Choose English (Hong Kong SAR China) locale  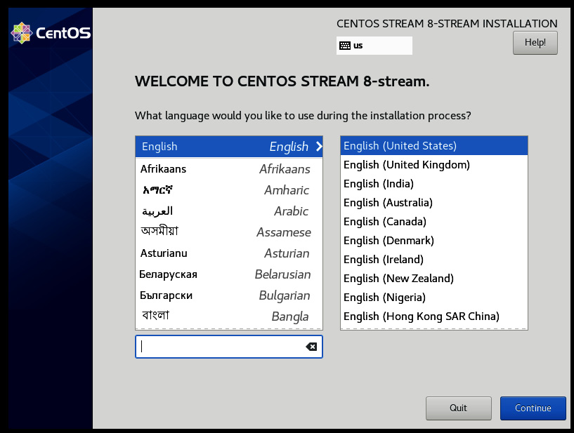tap(433, 317)
